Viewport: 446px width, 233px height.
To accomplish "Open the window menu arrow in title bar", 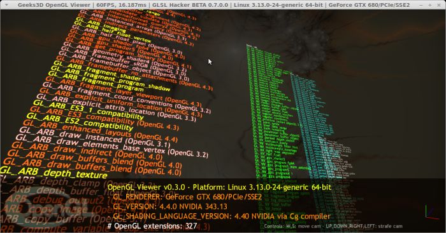I will coord(6,5).
